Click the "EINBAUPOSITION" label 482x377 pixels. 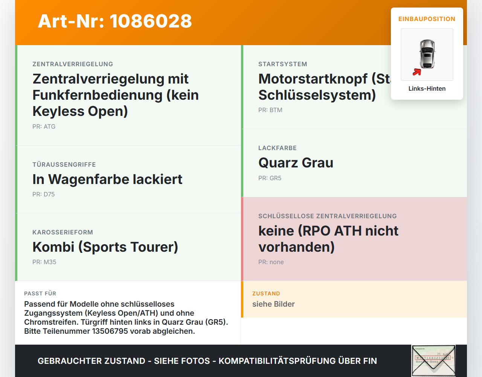tap(427, 19)
